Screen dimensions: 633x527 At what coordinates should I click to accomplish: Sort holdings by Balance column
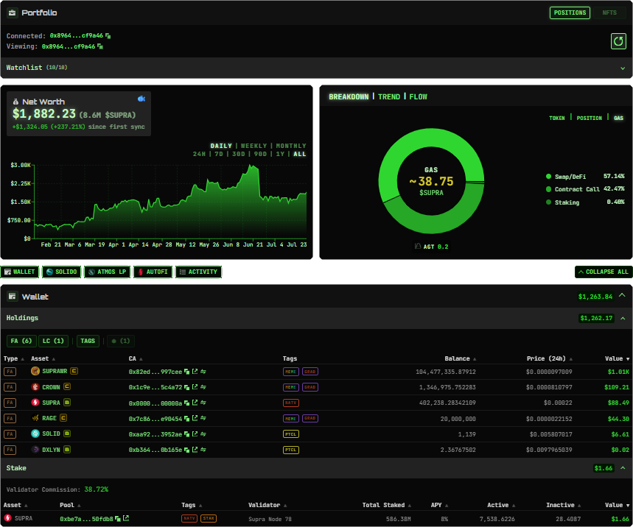[461, 359]
